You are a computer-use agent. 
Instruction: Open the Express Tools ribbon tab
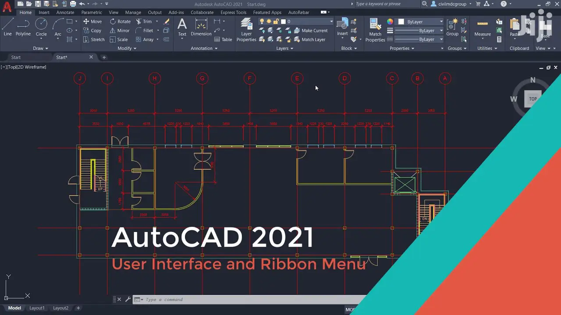(x=233, y=12)
